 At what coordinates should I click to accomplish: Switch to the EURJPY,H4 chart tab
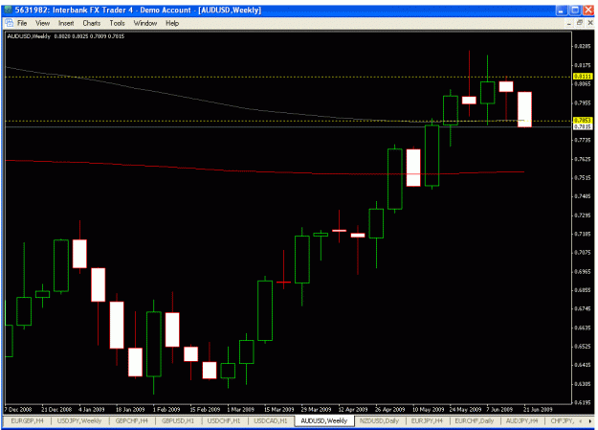pyautogui.click(x=427, y=420)
